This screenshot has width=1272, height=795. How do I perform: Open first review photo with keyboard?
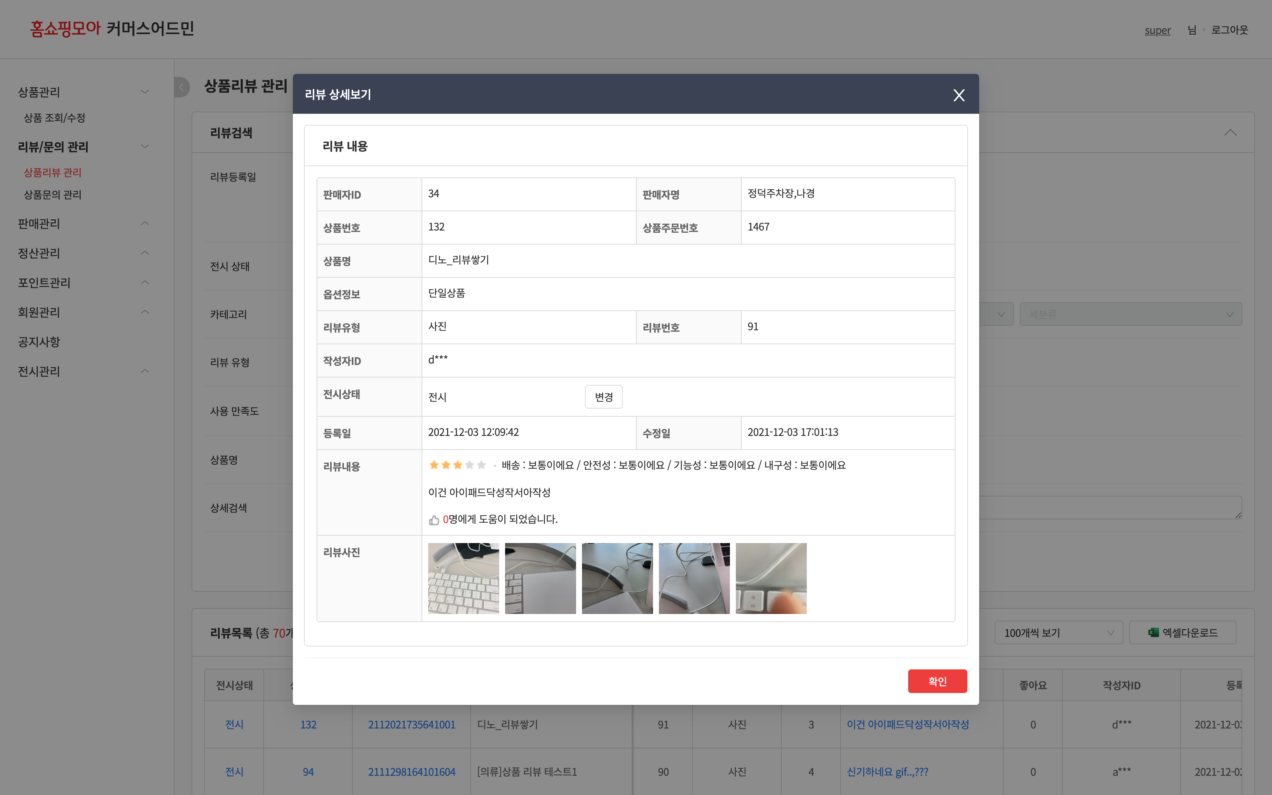click(463, 579)
